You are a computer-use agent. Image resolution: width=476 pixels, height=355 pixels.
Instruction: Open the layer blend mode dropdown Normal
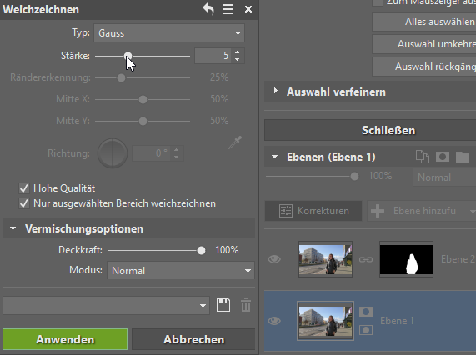(444, 177)
